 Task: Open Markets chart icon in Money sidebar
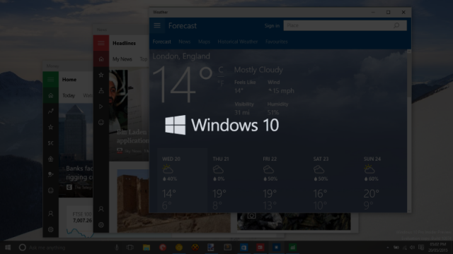click(x=51, y=111)
